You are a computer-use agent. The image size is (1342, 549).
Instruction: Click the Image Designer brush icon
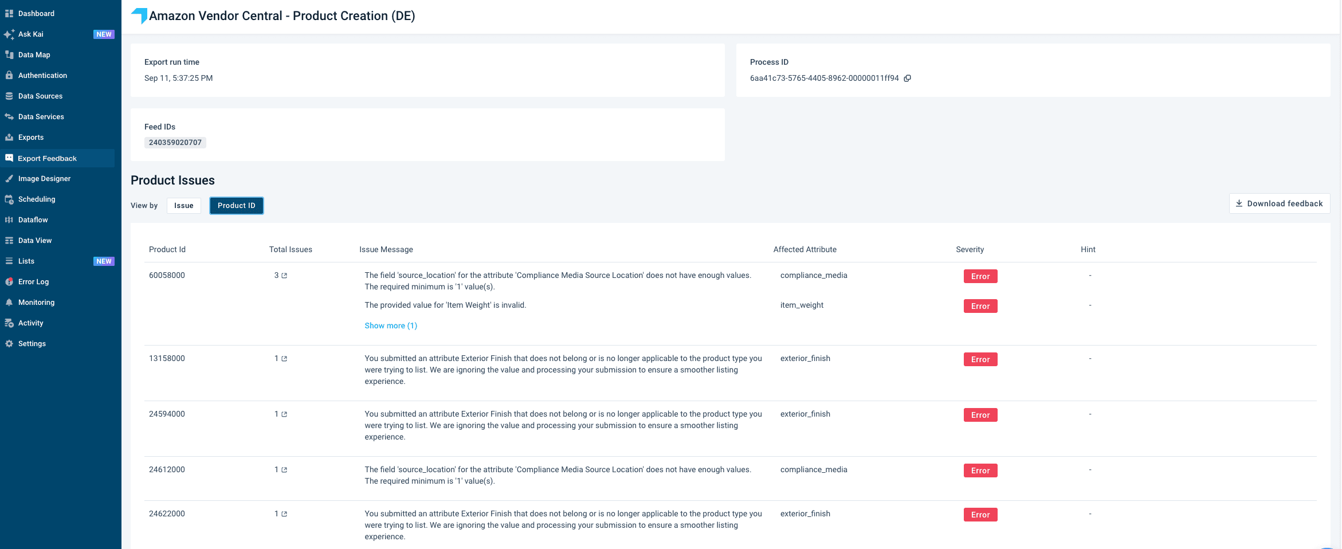tap(9, 178)
